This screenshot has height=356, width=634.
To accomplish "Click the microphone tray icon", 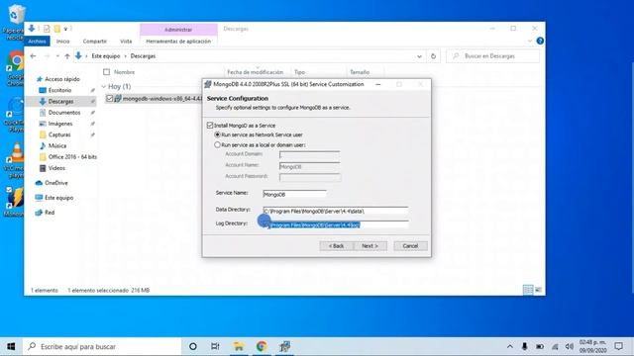I will tap(524, 346).
